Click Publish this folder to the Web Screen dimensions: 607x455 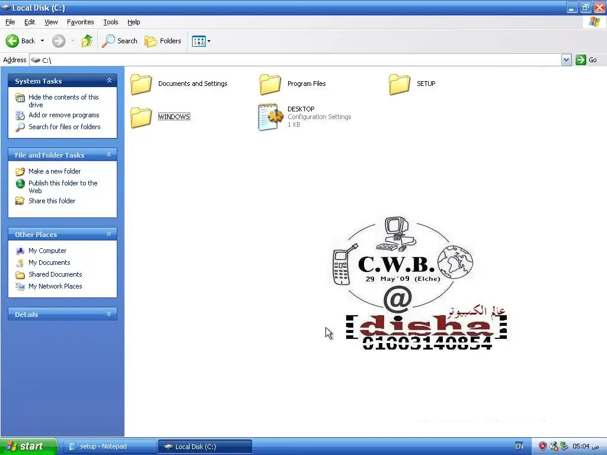[63, 187]
